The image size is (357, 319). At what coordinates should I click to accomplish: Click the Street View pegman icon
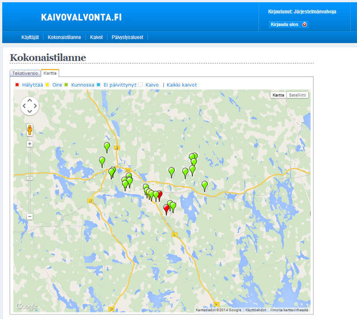pos(29,130)
